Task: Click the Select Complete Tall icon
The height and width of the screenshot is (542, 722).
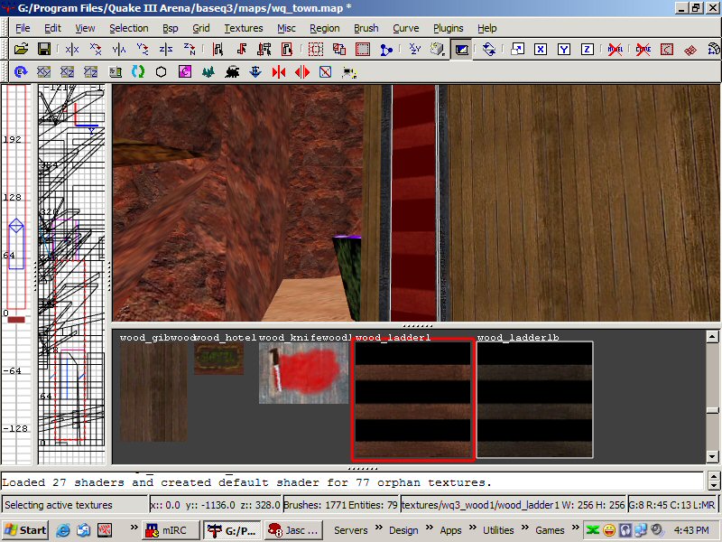Action: coord(218,49)
